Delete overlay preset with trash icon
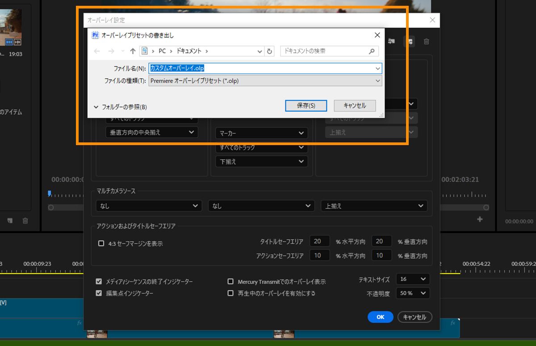The width and height of the screenshot is (536, 346). tap(427, 42)
